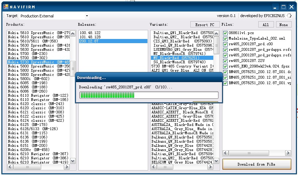The image size is (298, 175).
Task: Toggle rm465_ENO_2098wk23vA.024.fpsx checkbox
Action: pyautogui.click(x=226, y=66)
